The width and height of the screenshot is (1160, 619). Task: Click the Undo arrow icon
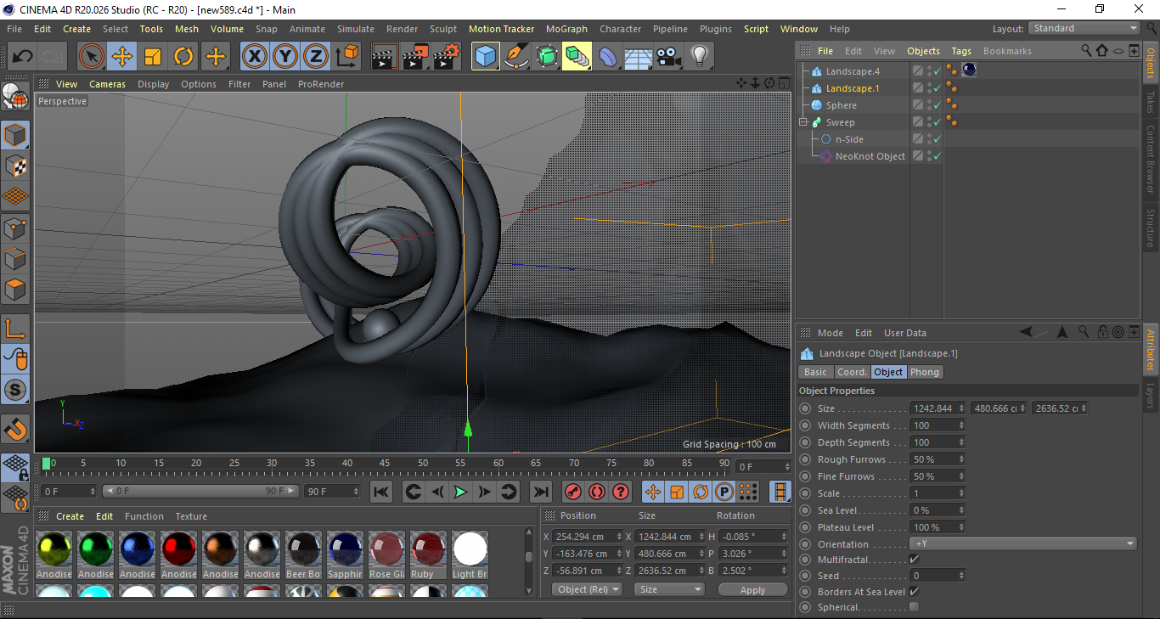point(23,57)
